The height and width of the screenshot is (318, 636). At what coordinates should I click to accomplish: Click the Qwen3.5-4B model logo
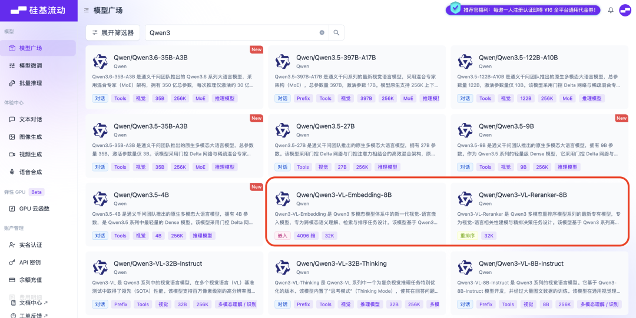click(x=100, y=199)
